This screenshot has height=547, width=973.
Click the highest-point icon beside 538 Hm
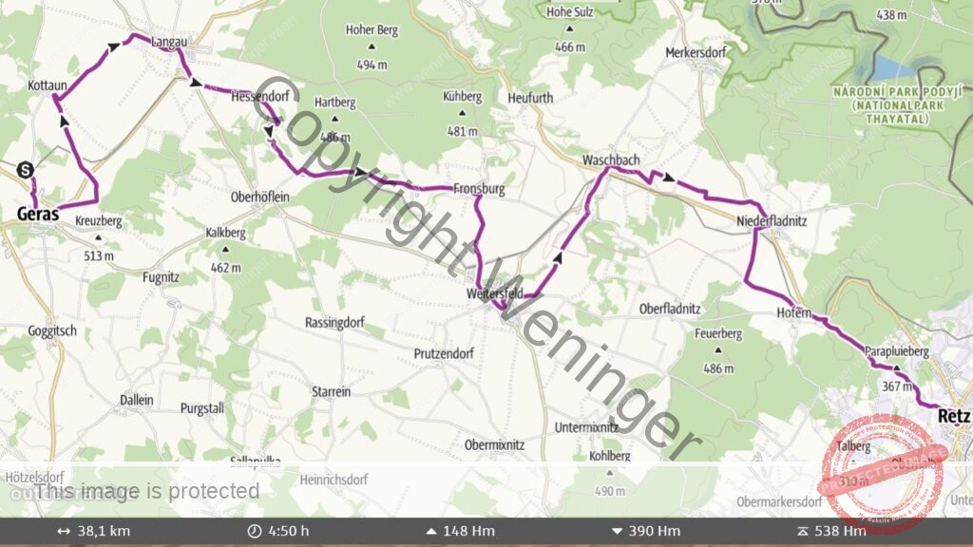click(802, 532)
